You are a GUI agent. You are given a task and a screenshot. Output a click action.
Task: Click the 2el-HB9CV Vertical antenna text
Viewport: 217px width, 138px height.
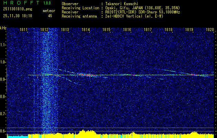pos(134,16)
